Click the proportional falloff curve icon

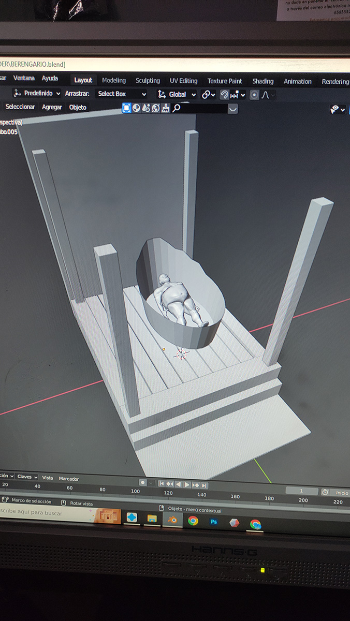[x=266, y=95]
